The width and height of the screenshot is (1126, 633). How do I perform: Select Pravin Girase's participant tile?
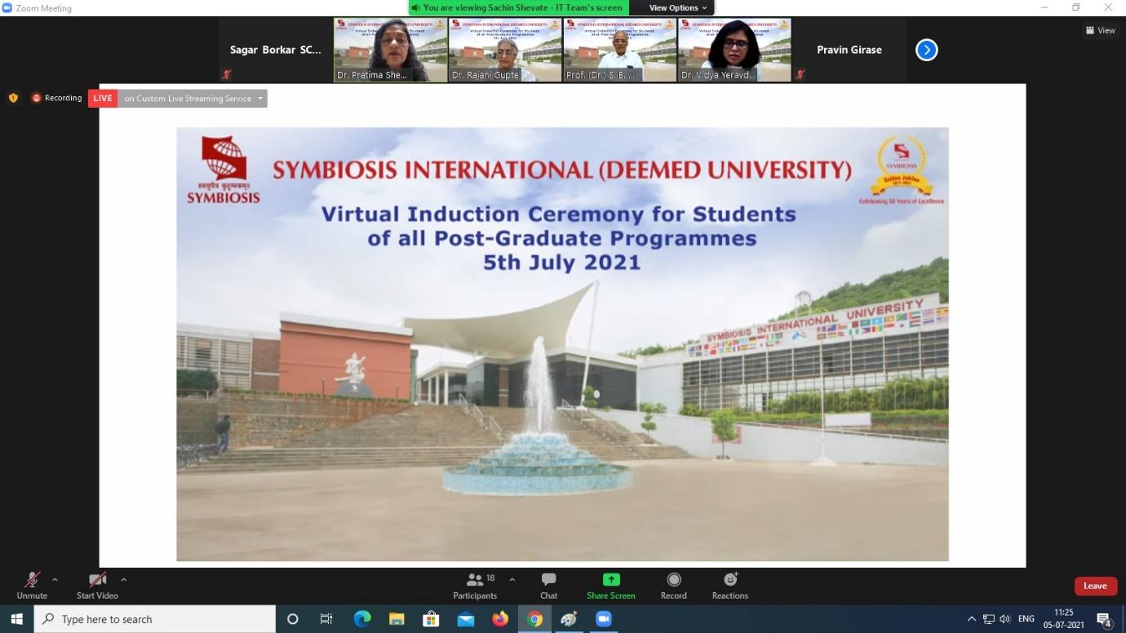[x=849, y=50]
